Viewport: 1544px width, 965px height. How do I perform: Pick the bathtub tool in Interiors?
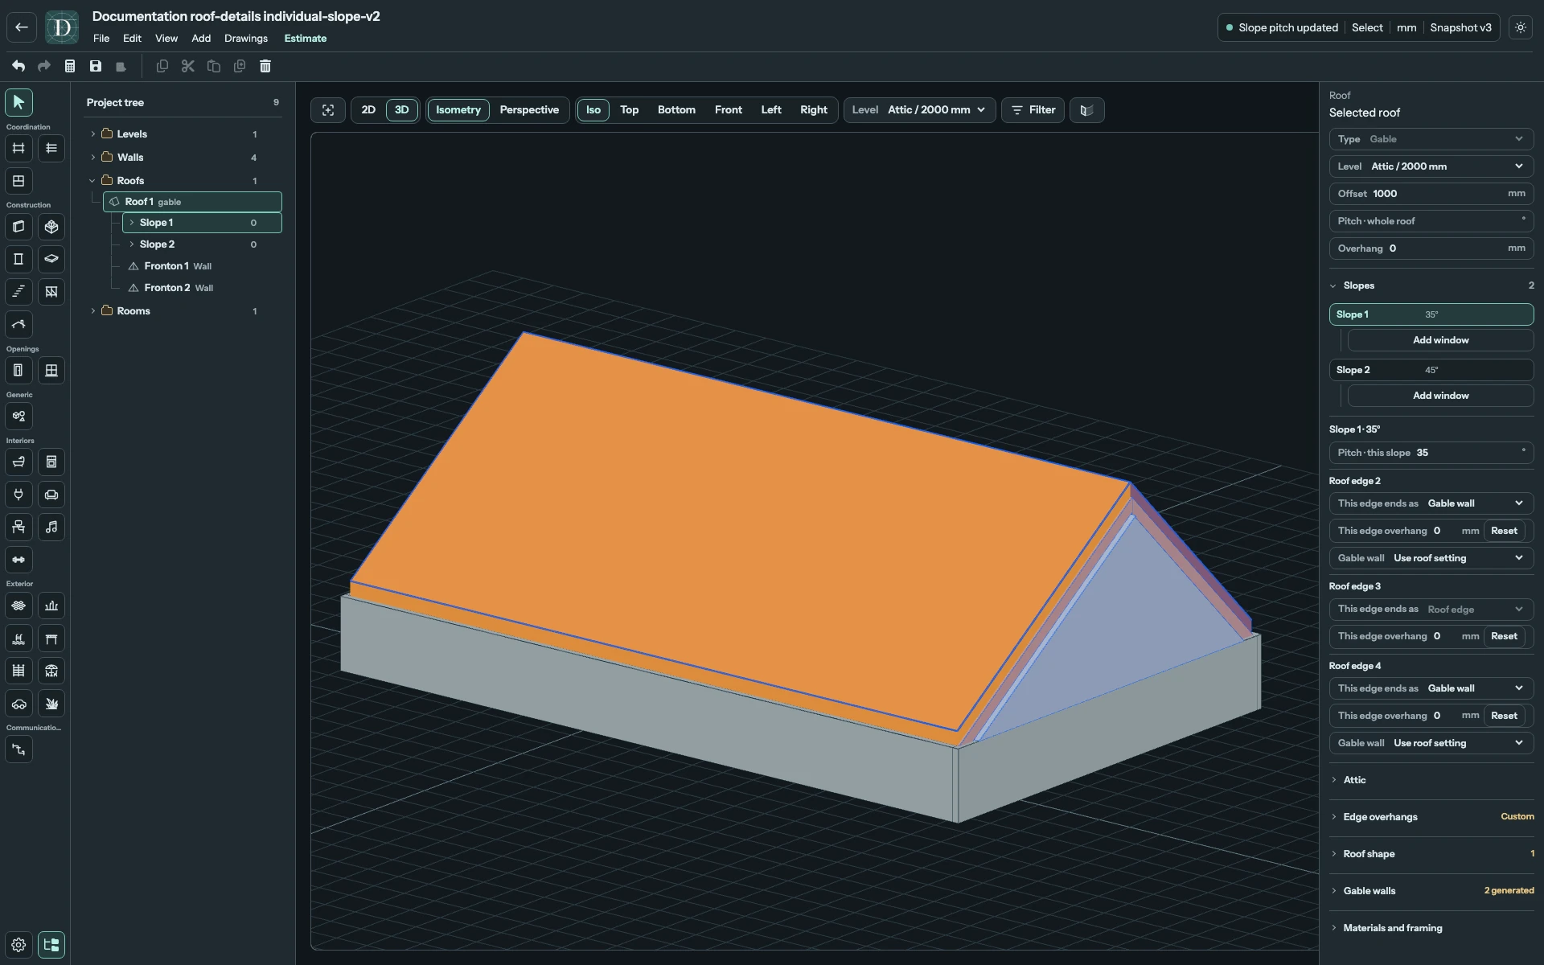[18, 462]
